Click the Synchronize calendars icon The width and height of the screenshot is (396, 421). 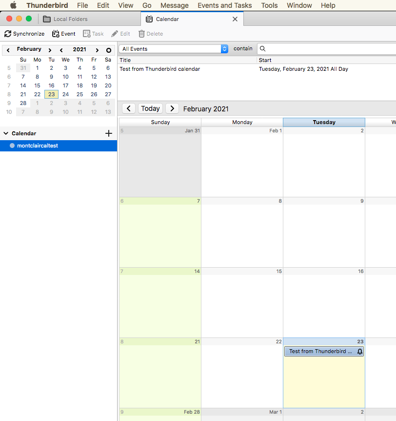coord(8,34)
